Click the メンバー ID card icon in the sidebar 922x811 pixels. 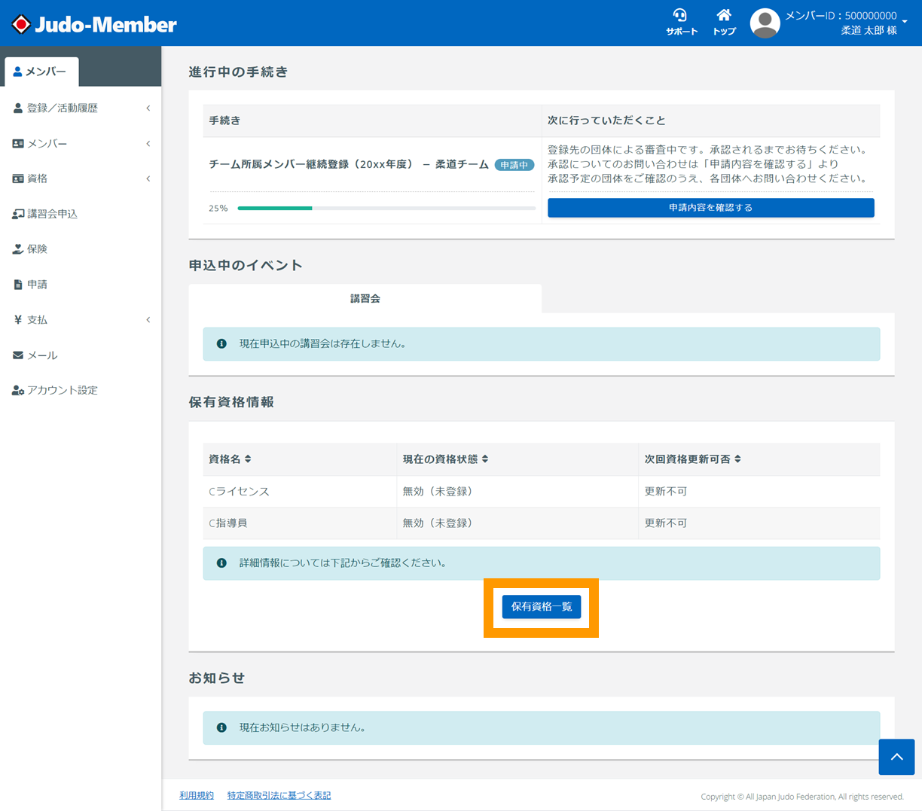(18, 144)
